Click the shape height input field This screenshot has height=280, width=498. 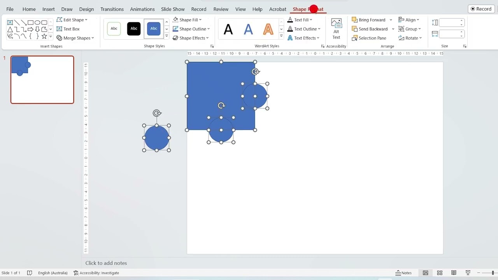[x=451, y=23]
